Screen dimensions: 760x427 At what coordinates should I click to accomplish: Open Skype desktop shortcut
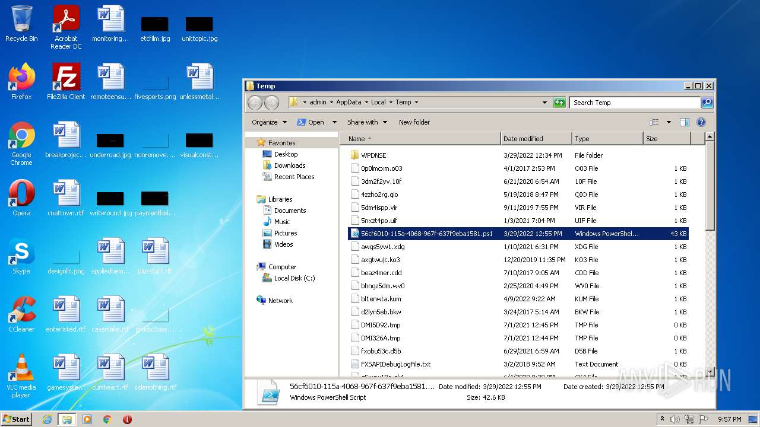coord(21,256)
